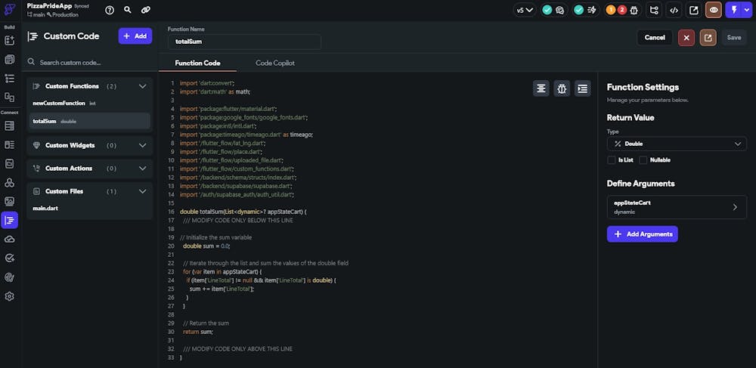Viewport: 756px width, 368px height.
Task: Check the Nullable checkbox
Action: pos(643,160)
